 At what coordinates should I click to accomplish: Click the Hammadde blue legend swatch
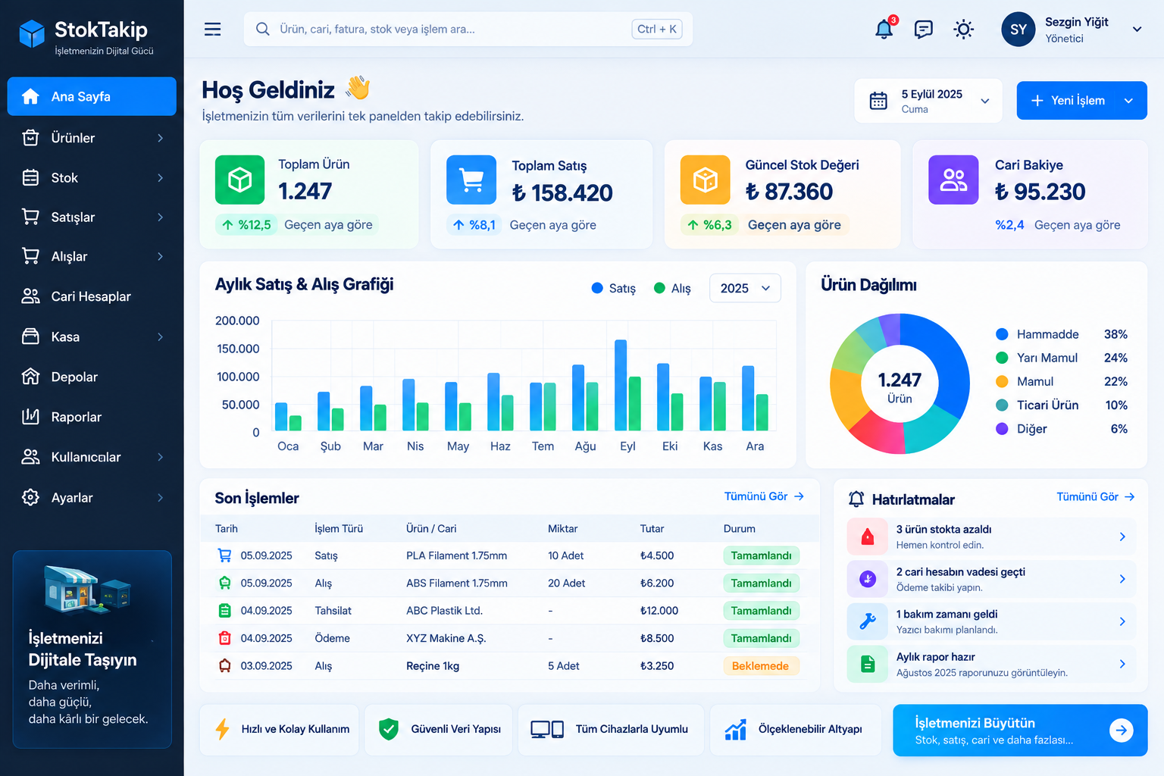pos(1002,334)
